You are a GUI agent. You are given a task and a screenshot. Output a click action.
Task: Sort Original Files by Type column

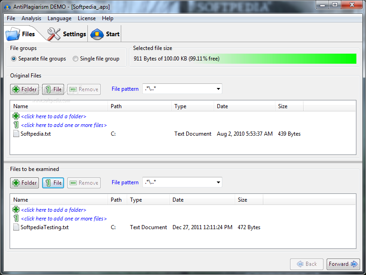pyautogui.click(x=193, y=106)
